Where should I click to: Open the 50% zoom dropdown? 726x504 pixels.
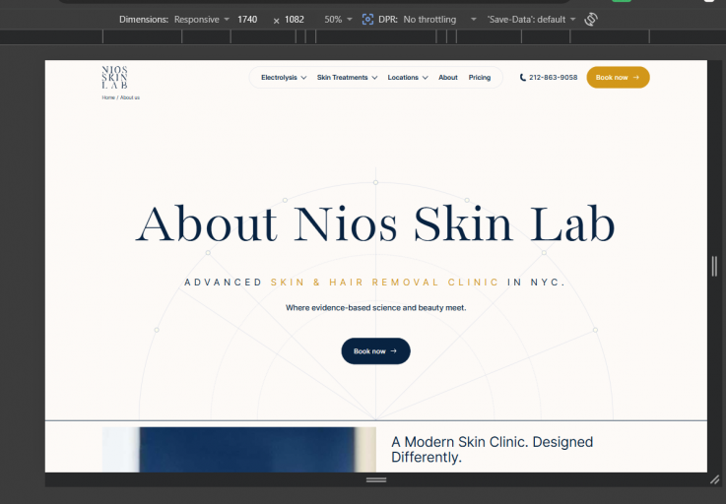coord(338,20)
